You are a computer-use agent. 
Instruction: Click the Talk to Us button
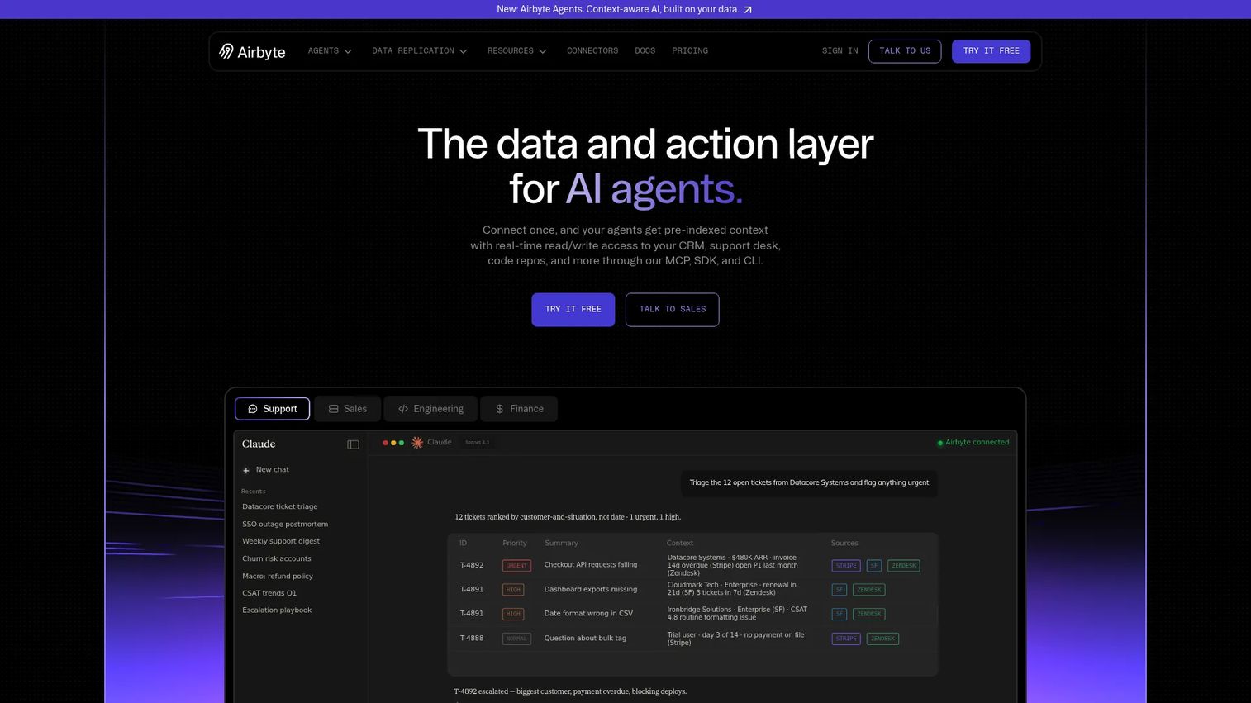pyautogui.click(x=905, y=51)
